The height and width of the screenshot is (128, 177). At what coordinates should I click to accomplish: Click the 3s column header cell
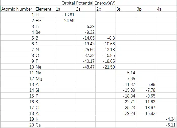pos(125,9)
